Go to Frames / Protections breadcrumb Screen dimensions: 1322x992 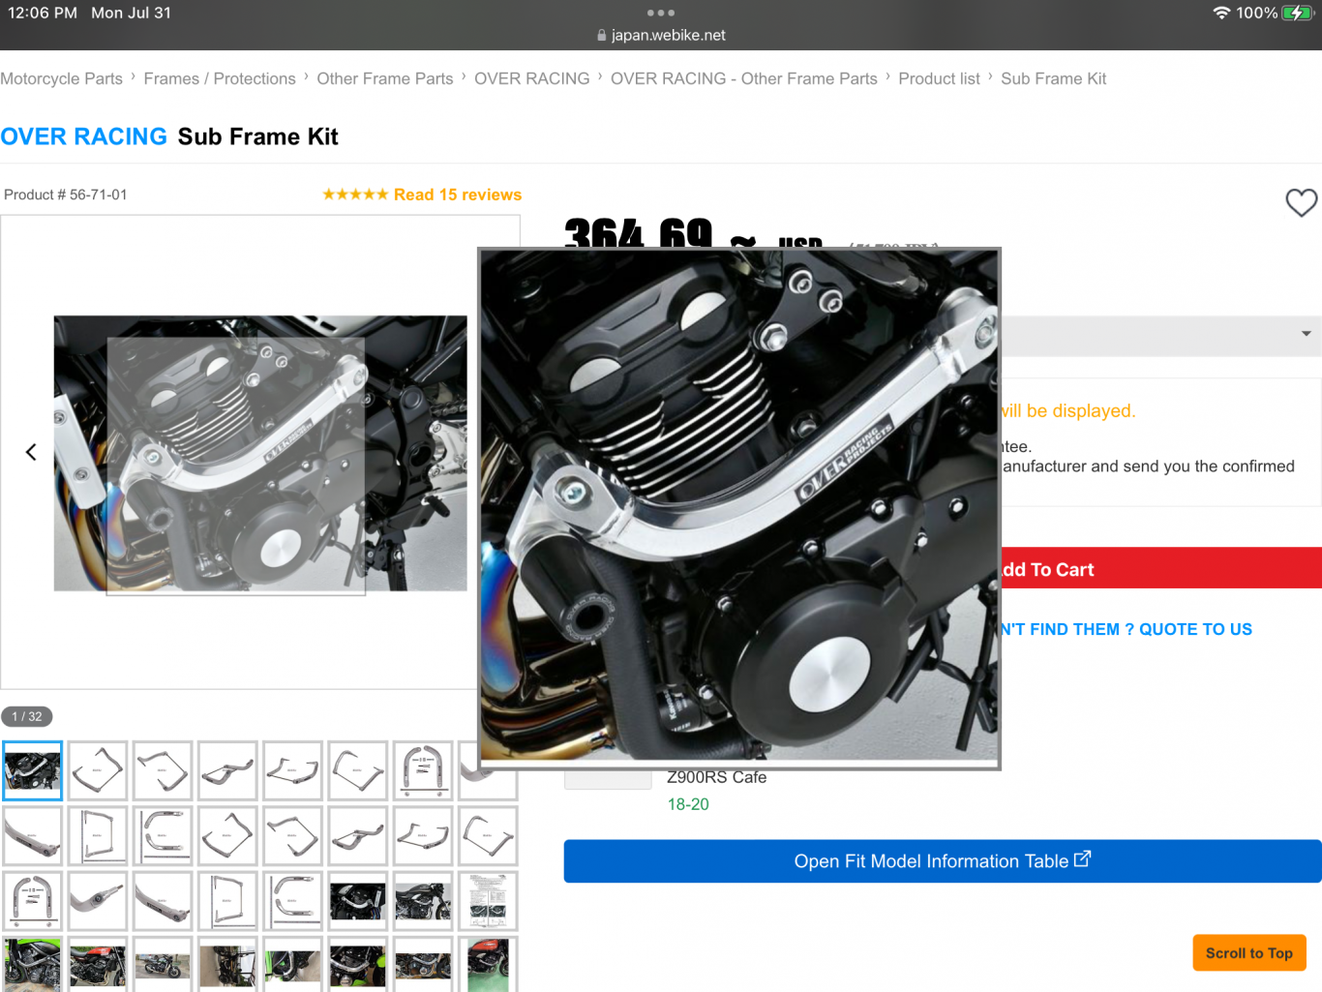(x=220, y=79)
